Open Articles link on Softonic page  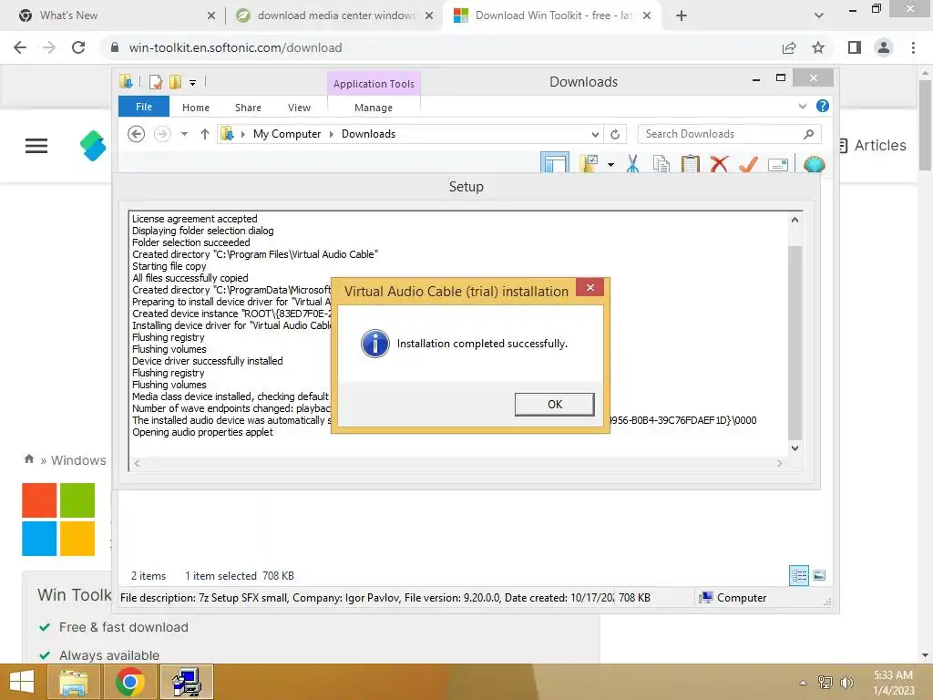click(x=872, y=145)
